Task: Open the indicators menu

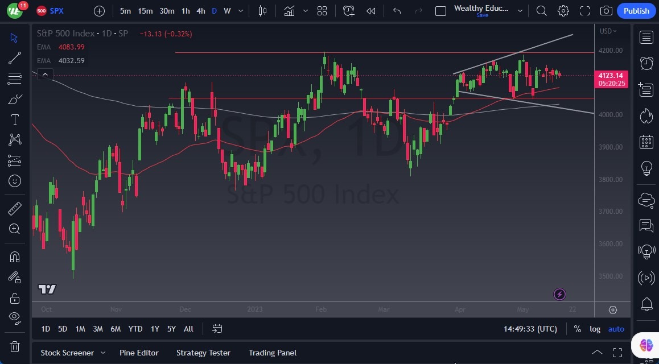Action: 289,11
